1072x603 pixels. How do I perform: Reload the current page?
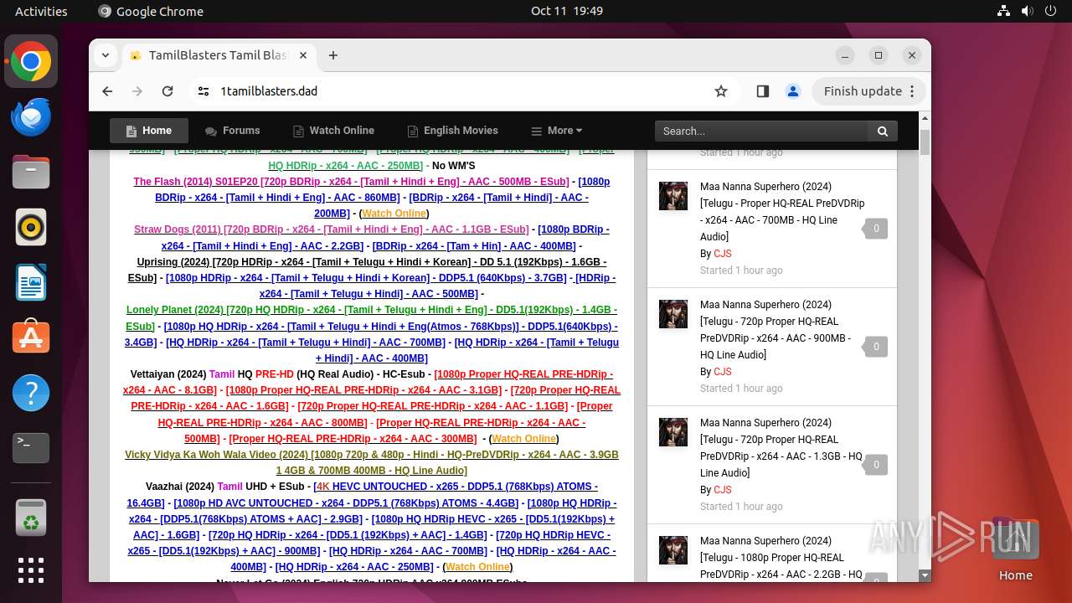[x=167, y=91]
